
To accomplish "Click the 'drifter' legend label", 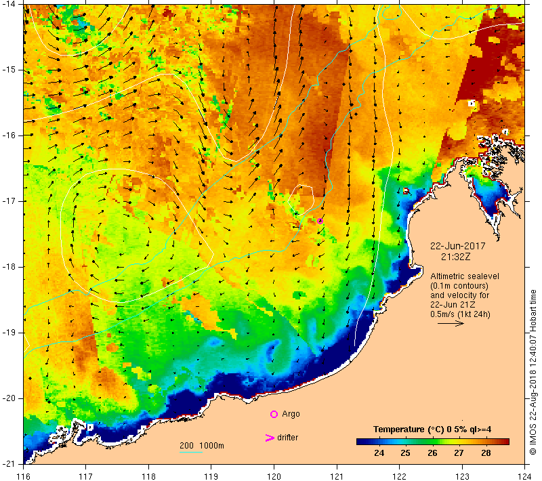I will tap(287, 438).
